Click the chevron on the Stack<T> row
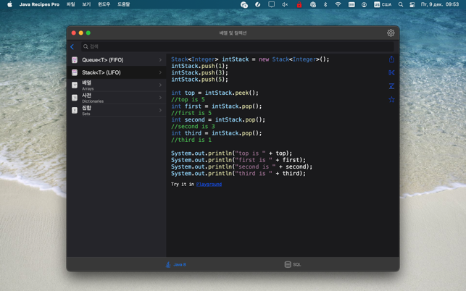Viewport: 466px width, 291px height. pyautogui.click(x=160, y=72)
